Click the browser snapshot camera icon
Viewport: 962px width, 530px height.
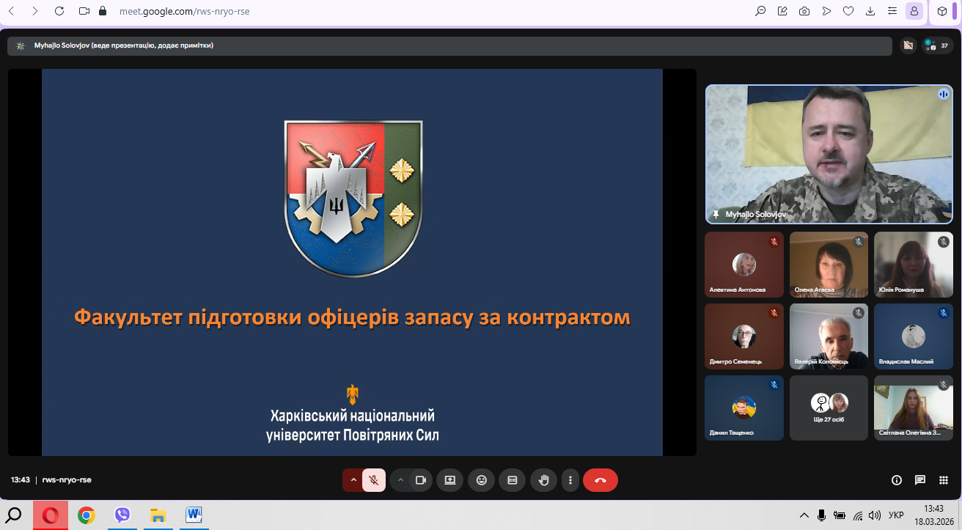(x=804, y=11)
